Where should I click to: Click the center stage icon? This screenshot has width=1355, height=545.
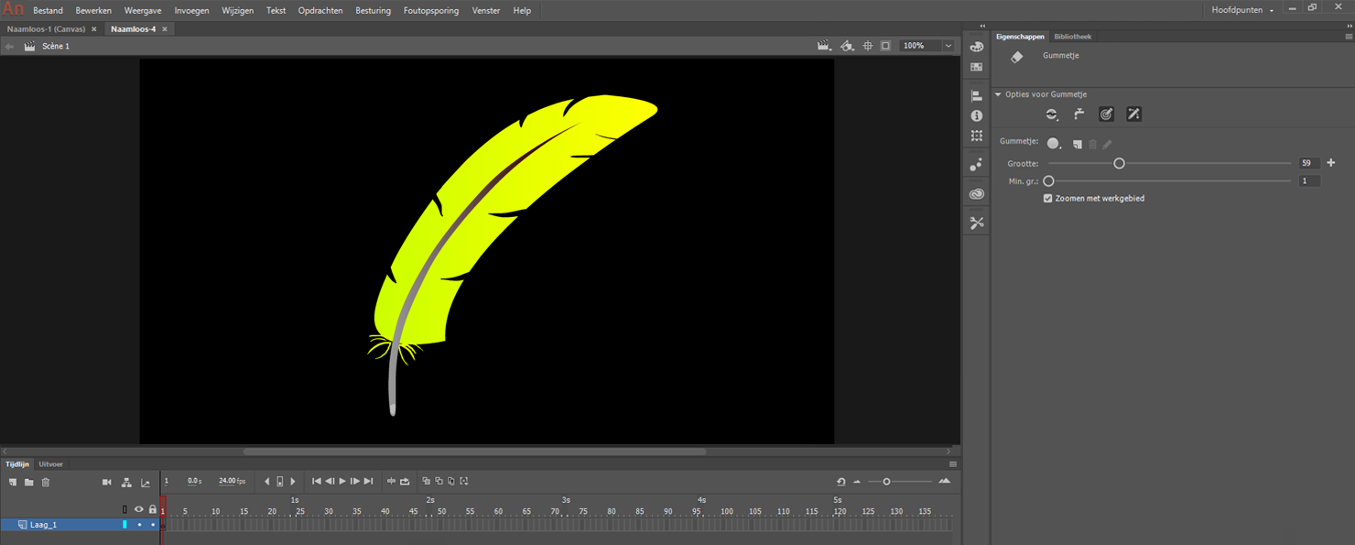[868, 46]
